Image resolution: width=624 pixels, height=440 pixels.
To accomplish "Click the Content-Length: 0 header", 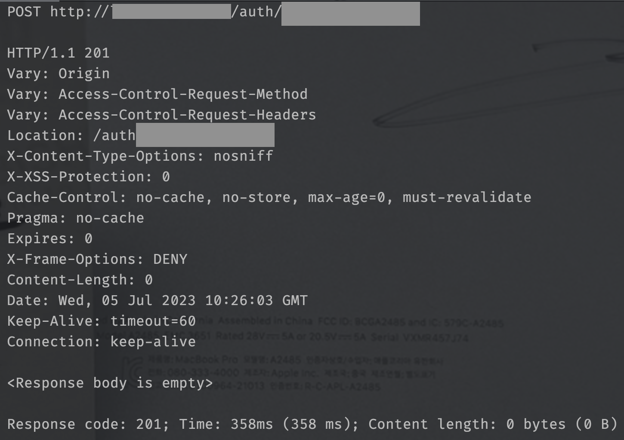I will point(80,280).
